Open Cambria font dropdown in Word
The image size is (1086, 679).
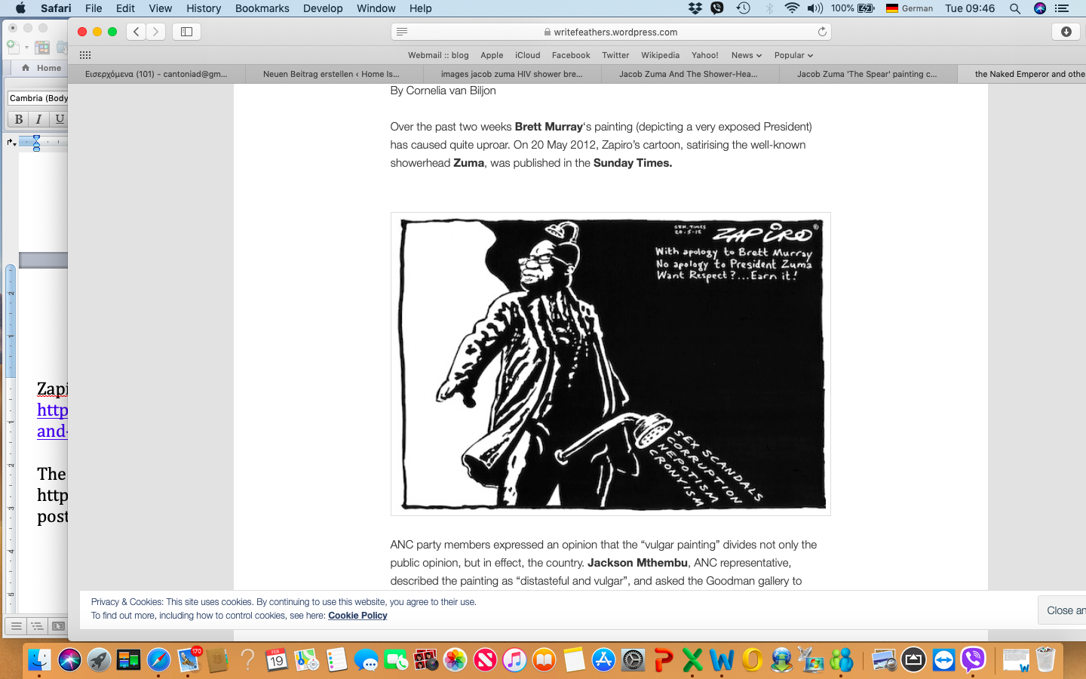[38, 98]
